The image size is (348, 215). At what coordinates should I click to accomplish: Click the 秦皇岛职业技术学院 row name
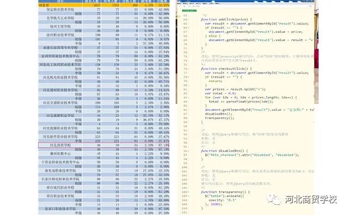point(60,171)
